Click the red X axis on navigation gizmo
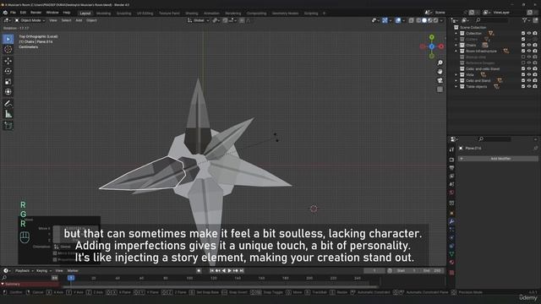This screenshot has width=541, height=304. tap(441, 46)
